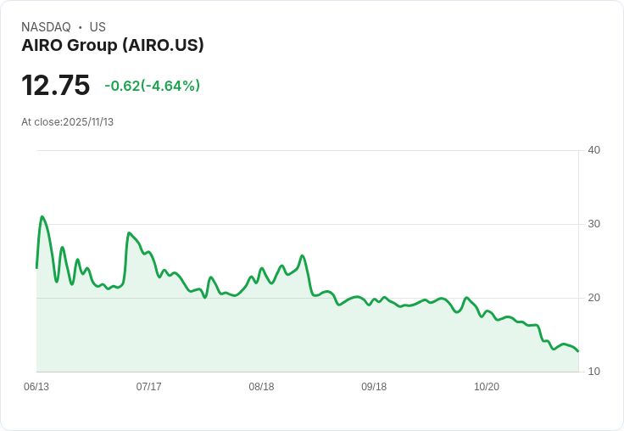Viewport: 624px width, 431px height.
Task: Click the final point of the price line
Action: tap(578, 351)
